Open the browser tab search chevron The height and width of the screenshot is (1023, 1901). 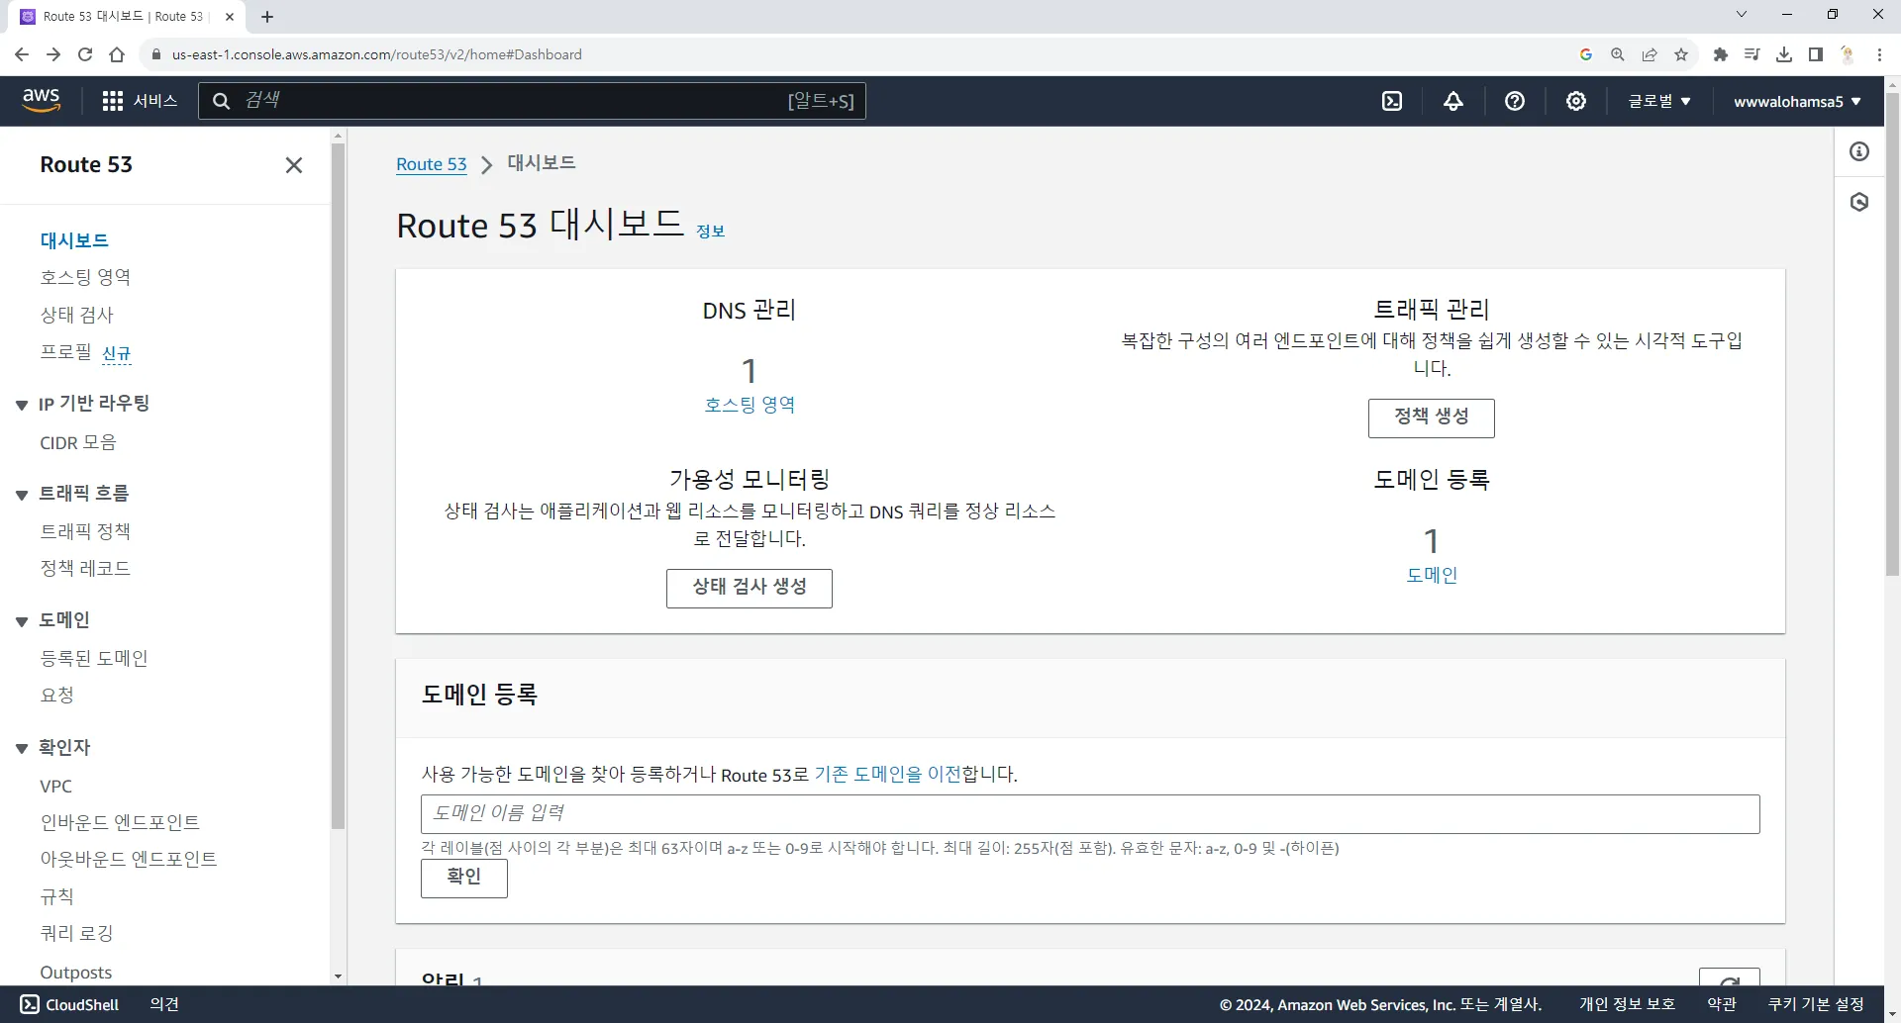pos(1742,15)
